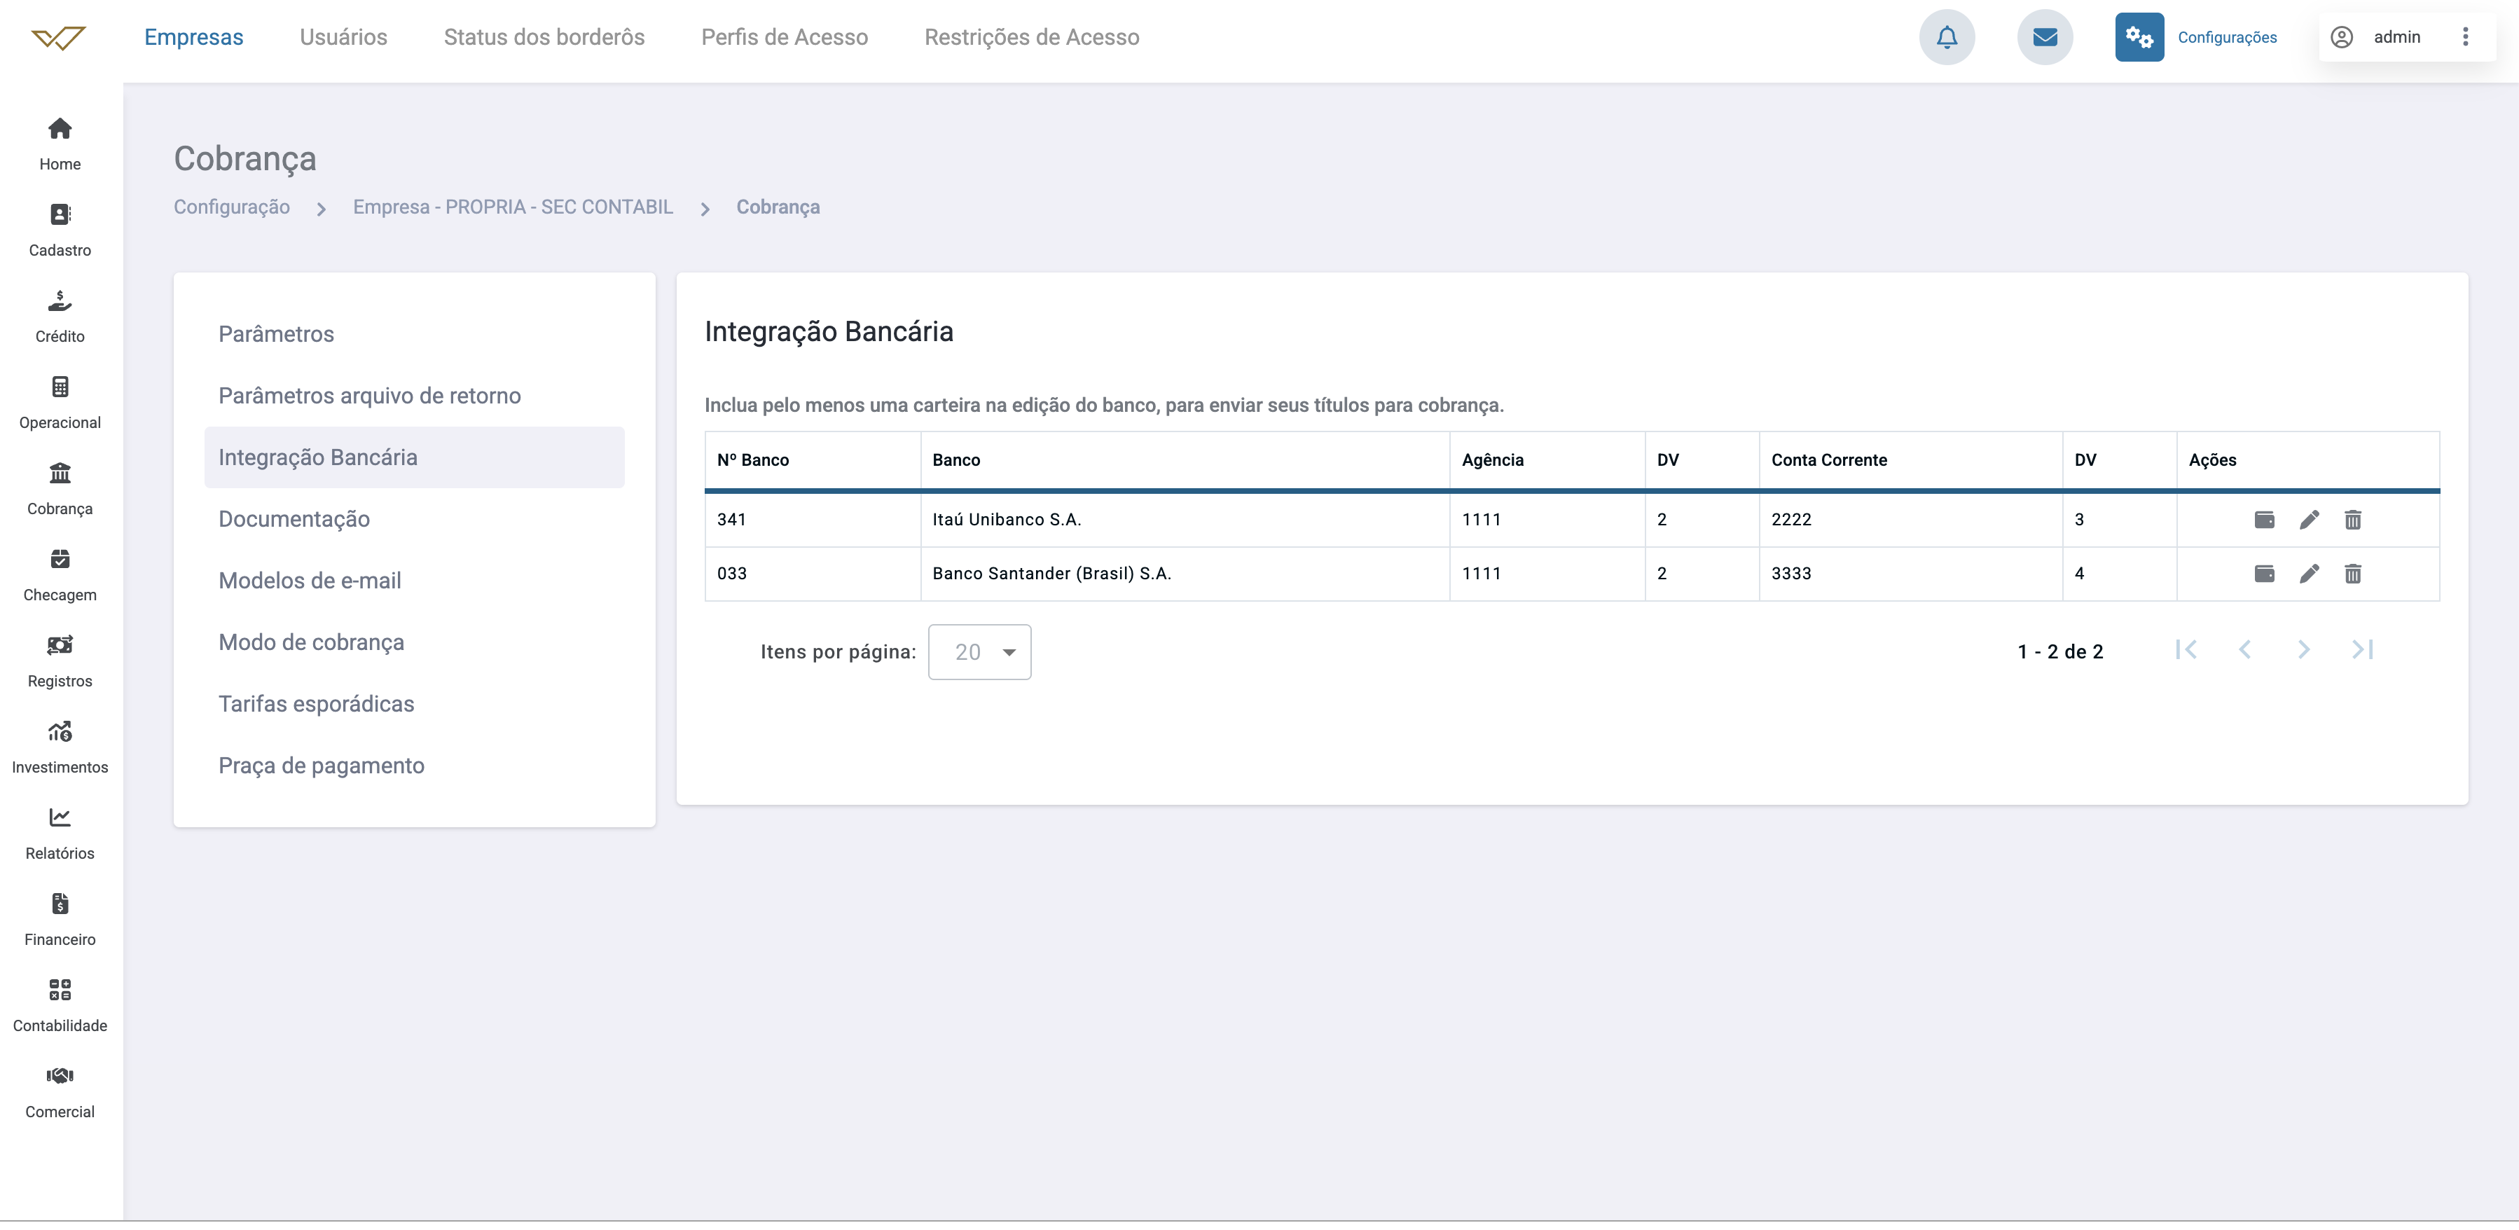The height and width of the screenshot is (1230, 2519).
Task: Switch to the Usuários tab
Action: coord(343,37)
